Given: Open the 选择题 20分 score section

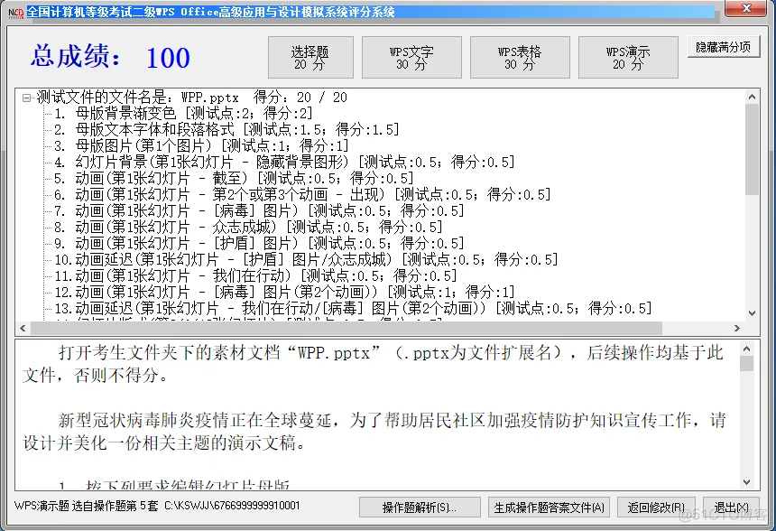Looking at the screenshot, I should [310, 58].
